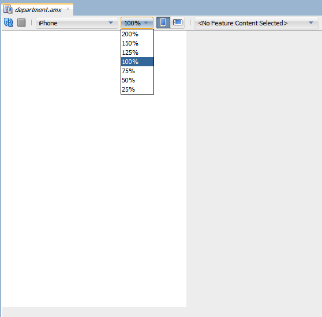The height and width of the screenshot is (317, 322).
Task: Select portrait orientation icon
Action: [x=163, y=22]
